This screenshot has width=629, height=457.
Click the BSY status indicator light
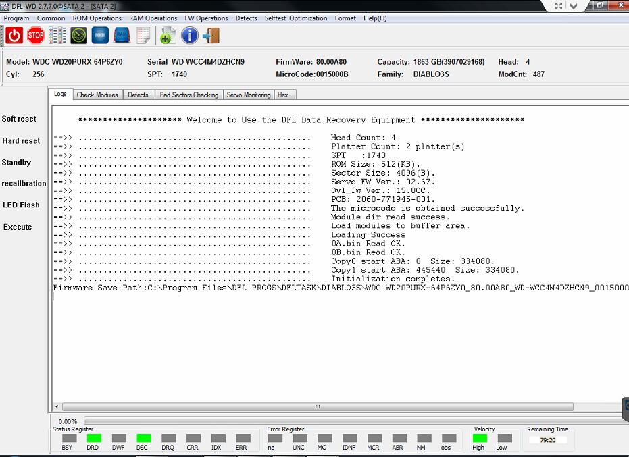coord(70,438)
